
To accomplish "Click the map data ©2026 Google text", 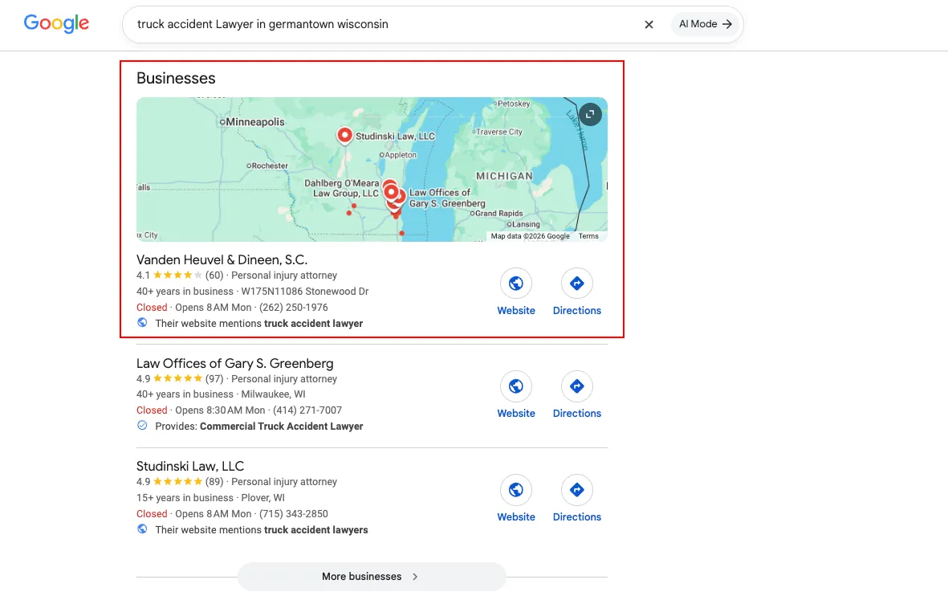I will coord(530,236).
